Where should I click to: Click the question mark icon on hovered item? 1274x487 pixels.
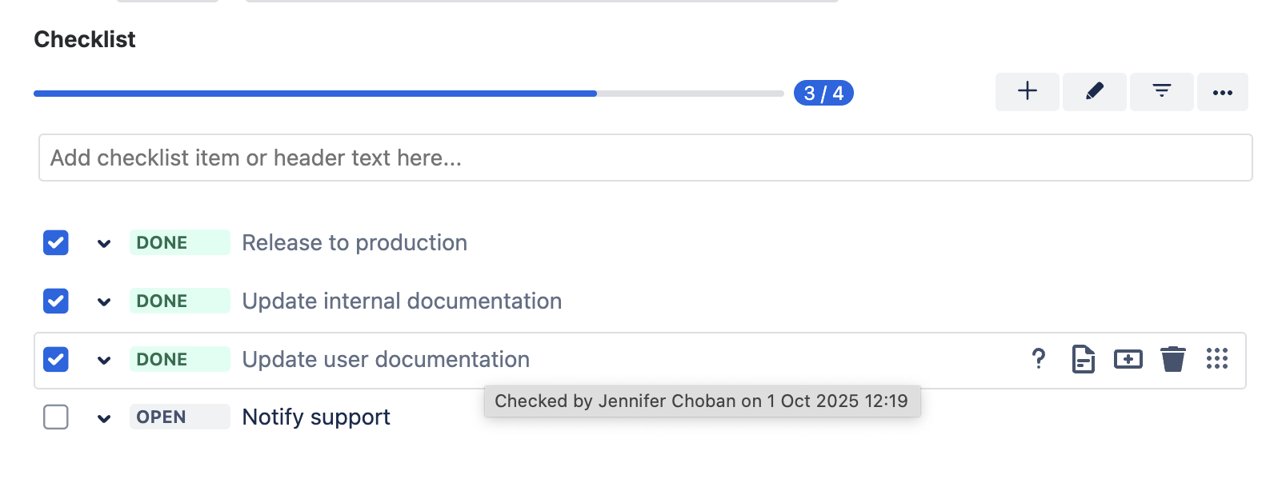(1038, 359)
